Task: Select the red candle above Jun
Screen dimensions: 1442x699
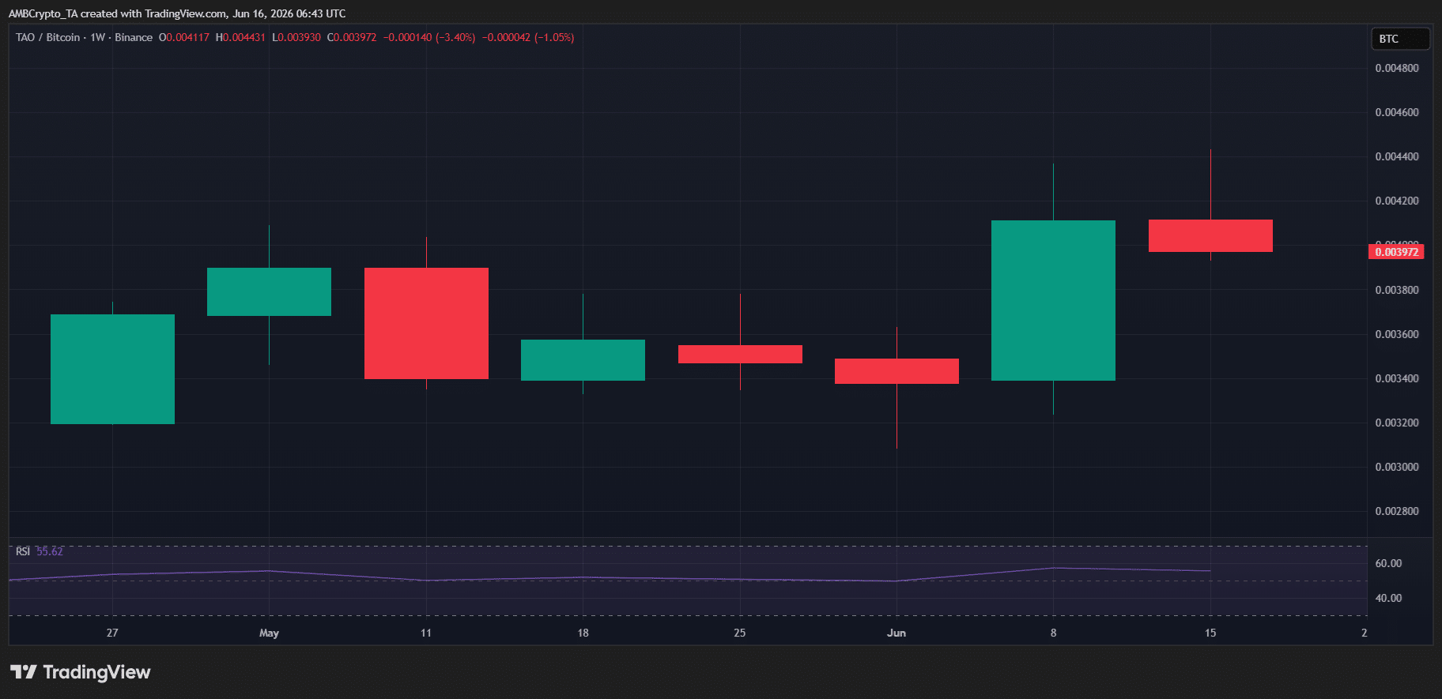Action: 897,371
